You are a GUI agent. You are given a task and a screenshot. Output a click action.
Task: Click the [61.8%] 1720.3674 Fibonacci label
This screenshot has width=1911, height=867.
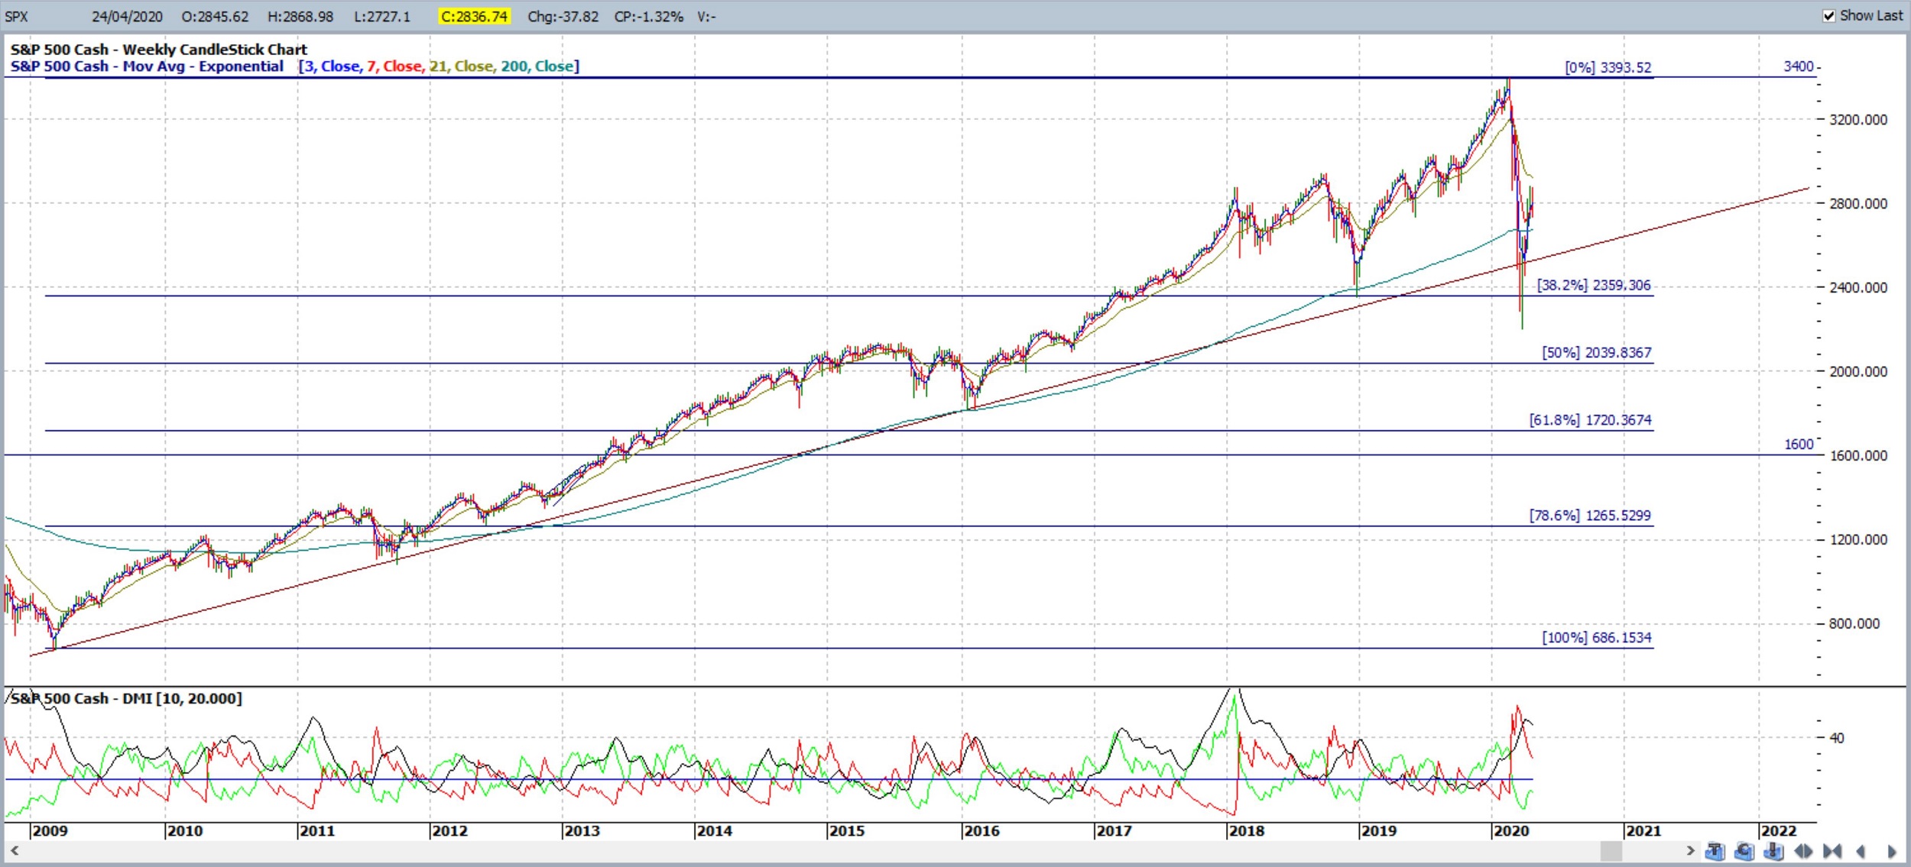click(x=1590, y=420)
